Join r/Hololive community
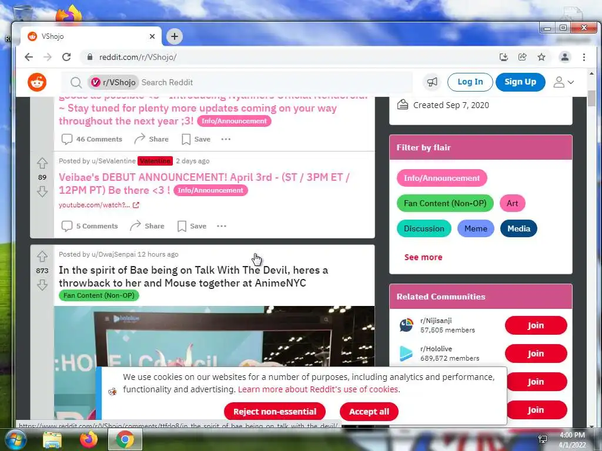Screen dimensions: 602x451 536,354
